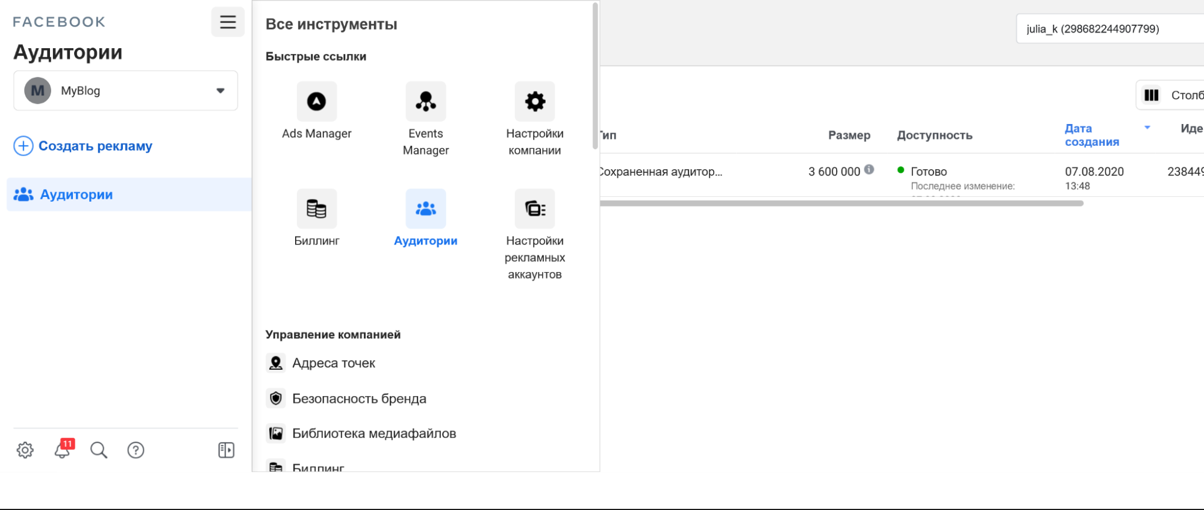This screenshot has width=1204, height=510.
Task: Open the help question mark icon
Action: (136, 450)
